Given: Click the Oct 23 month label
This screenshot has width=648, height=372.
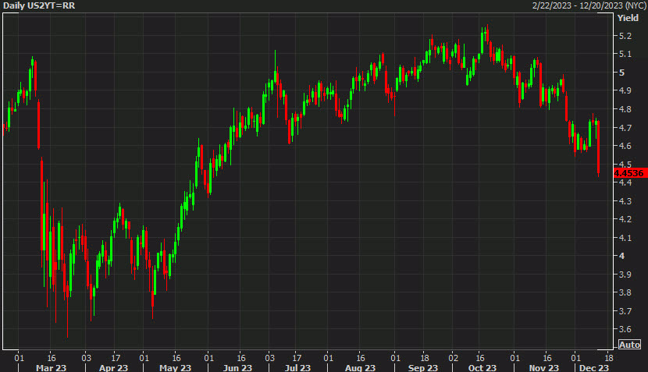Looking at the screenshot, I should pyautogui.click(x=482, y=367).
